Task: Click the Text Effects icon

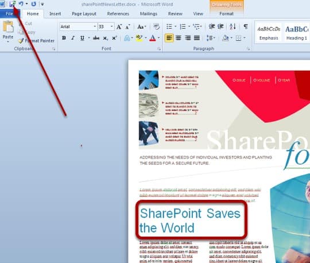Action: coord(127,38)
